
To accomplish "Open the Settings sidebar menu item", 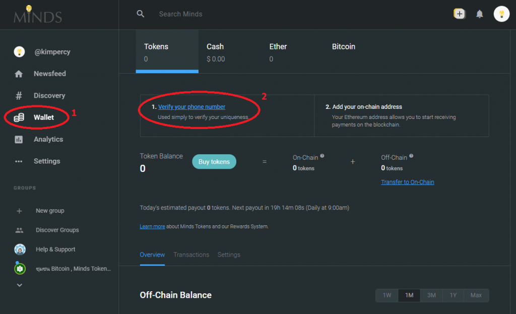I will pos(46,161).
